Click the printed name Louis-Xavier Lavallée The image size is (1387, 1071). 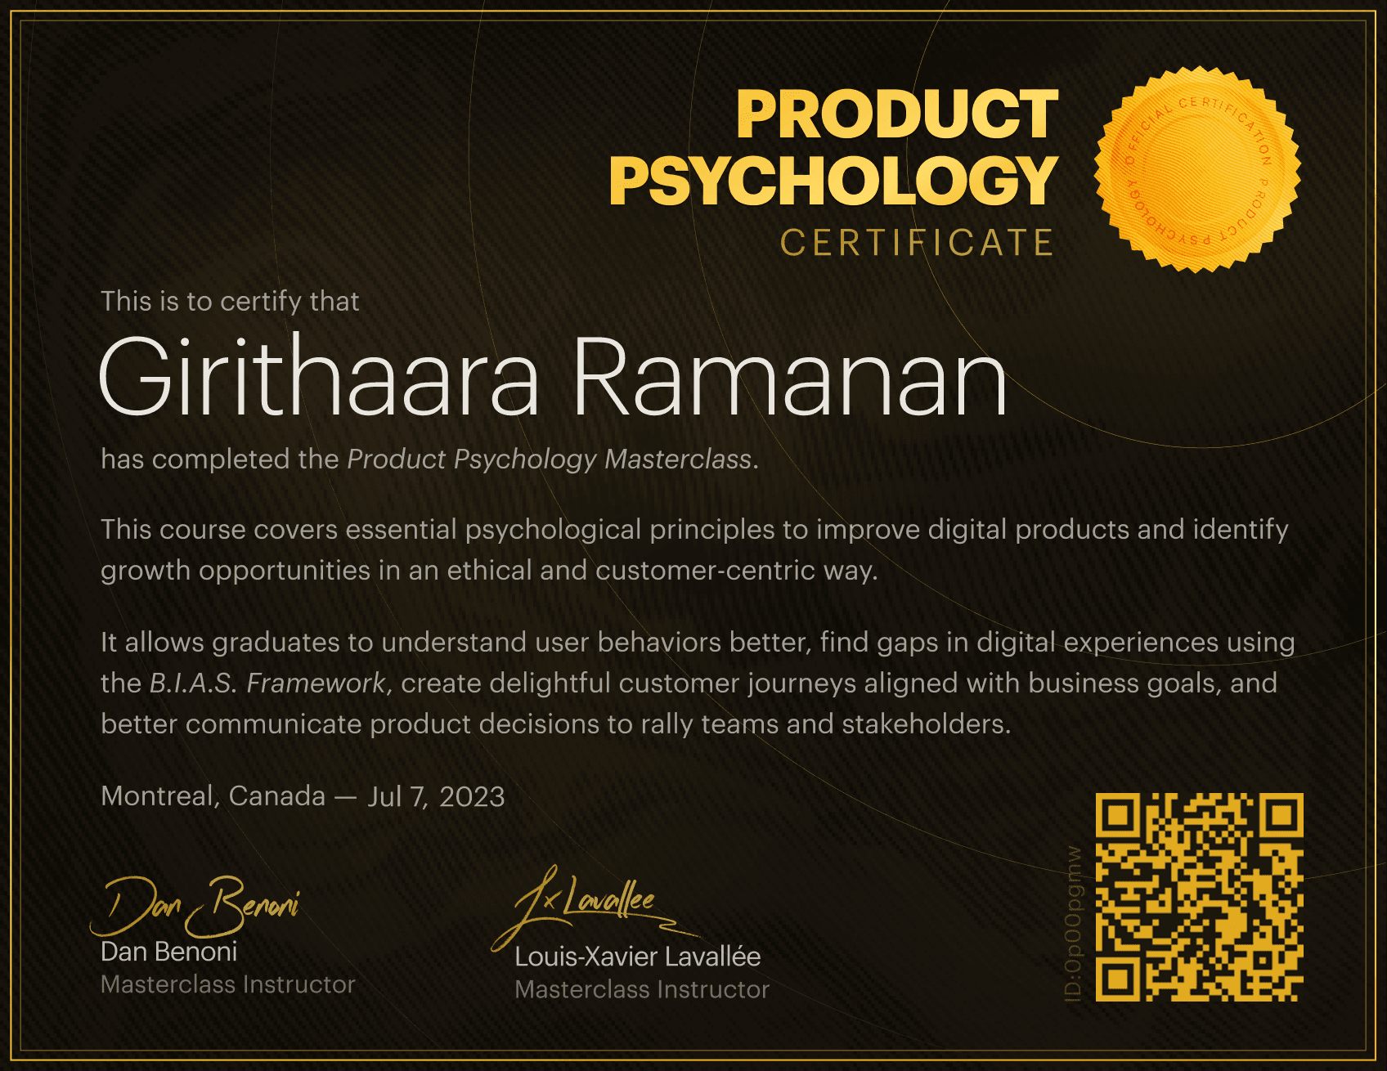tap(637, 957)
